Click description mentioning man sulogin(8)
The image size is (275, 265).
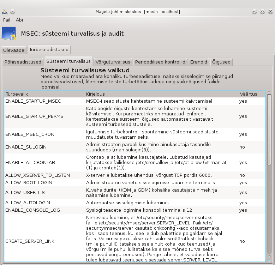tap(148, 147)
